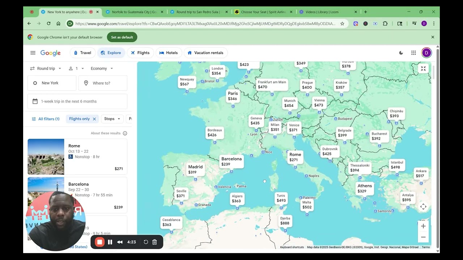463x260 pixels.
Task: Rewind the Loom recording
Action: pos(120,242)
